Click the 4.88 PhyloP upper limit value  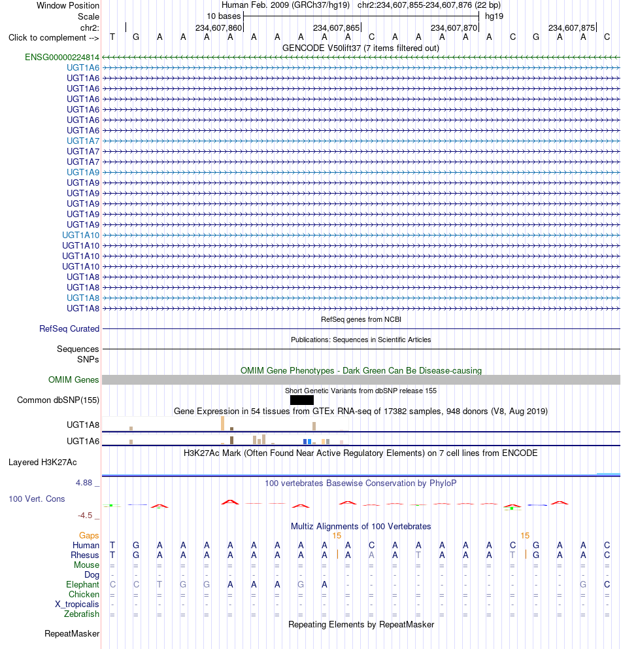(x=84, y=483)
